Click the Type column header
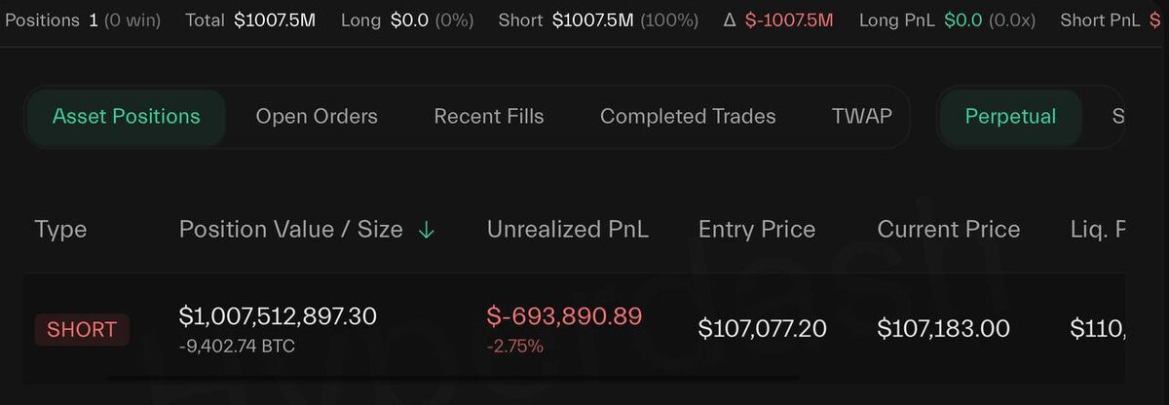This screenshot has height=405, width=1169. point(60,230)
